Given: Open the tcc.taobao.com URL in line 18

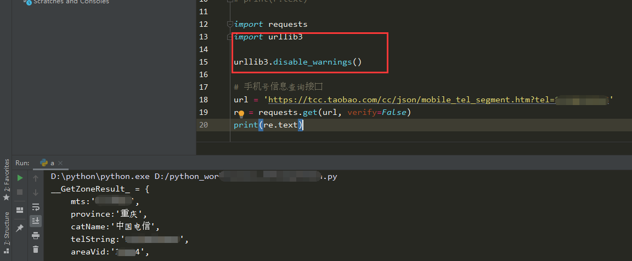Looking at the screenshot, I should click(x=438, y=100).
